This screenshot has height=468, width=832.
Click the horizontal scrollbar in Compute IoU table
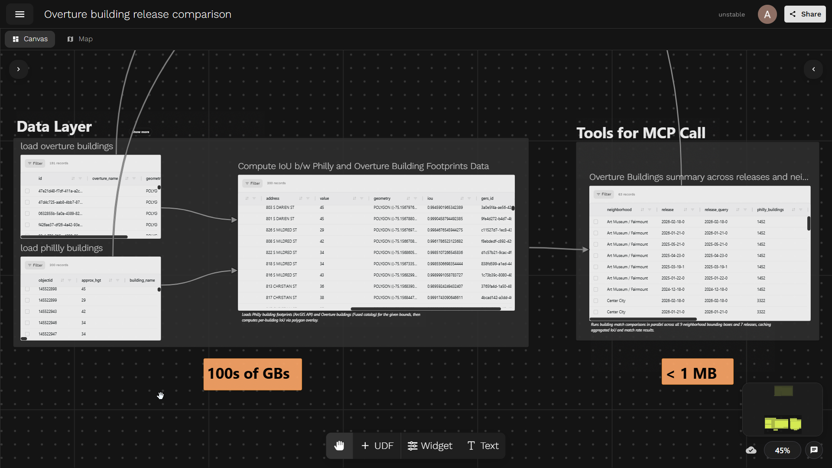[x=426, y=309]
